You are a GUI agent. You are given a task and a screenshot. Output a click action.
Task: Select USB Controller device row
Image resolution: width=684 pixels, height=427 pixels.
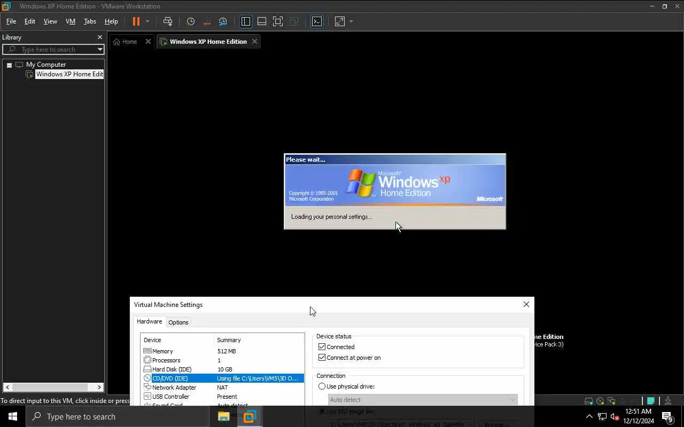(222, 397)
